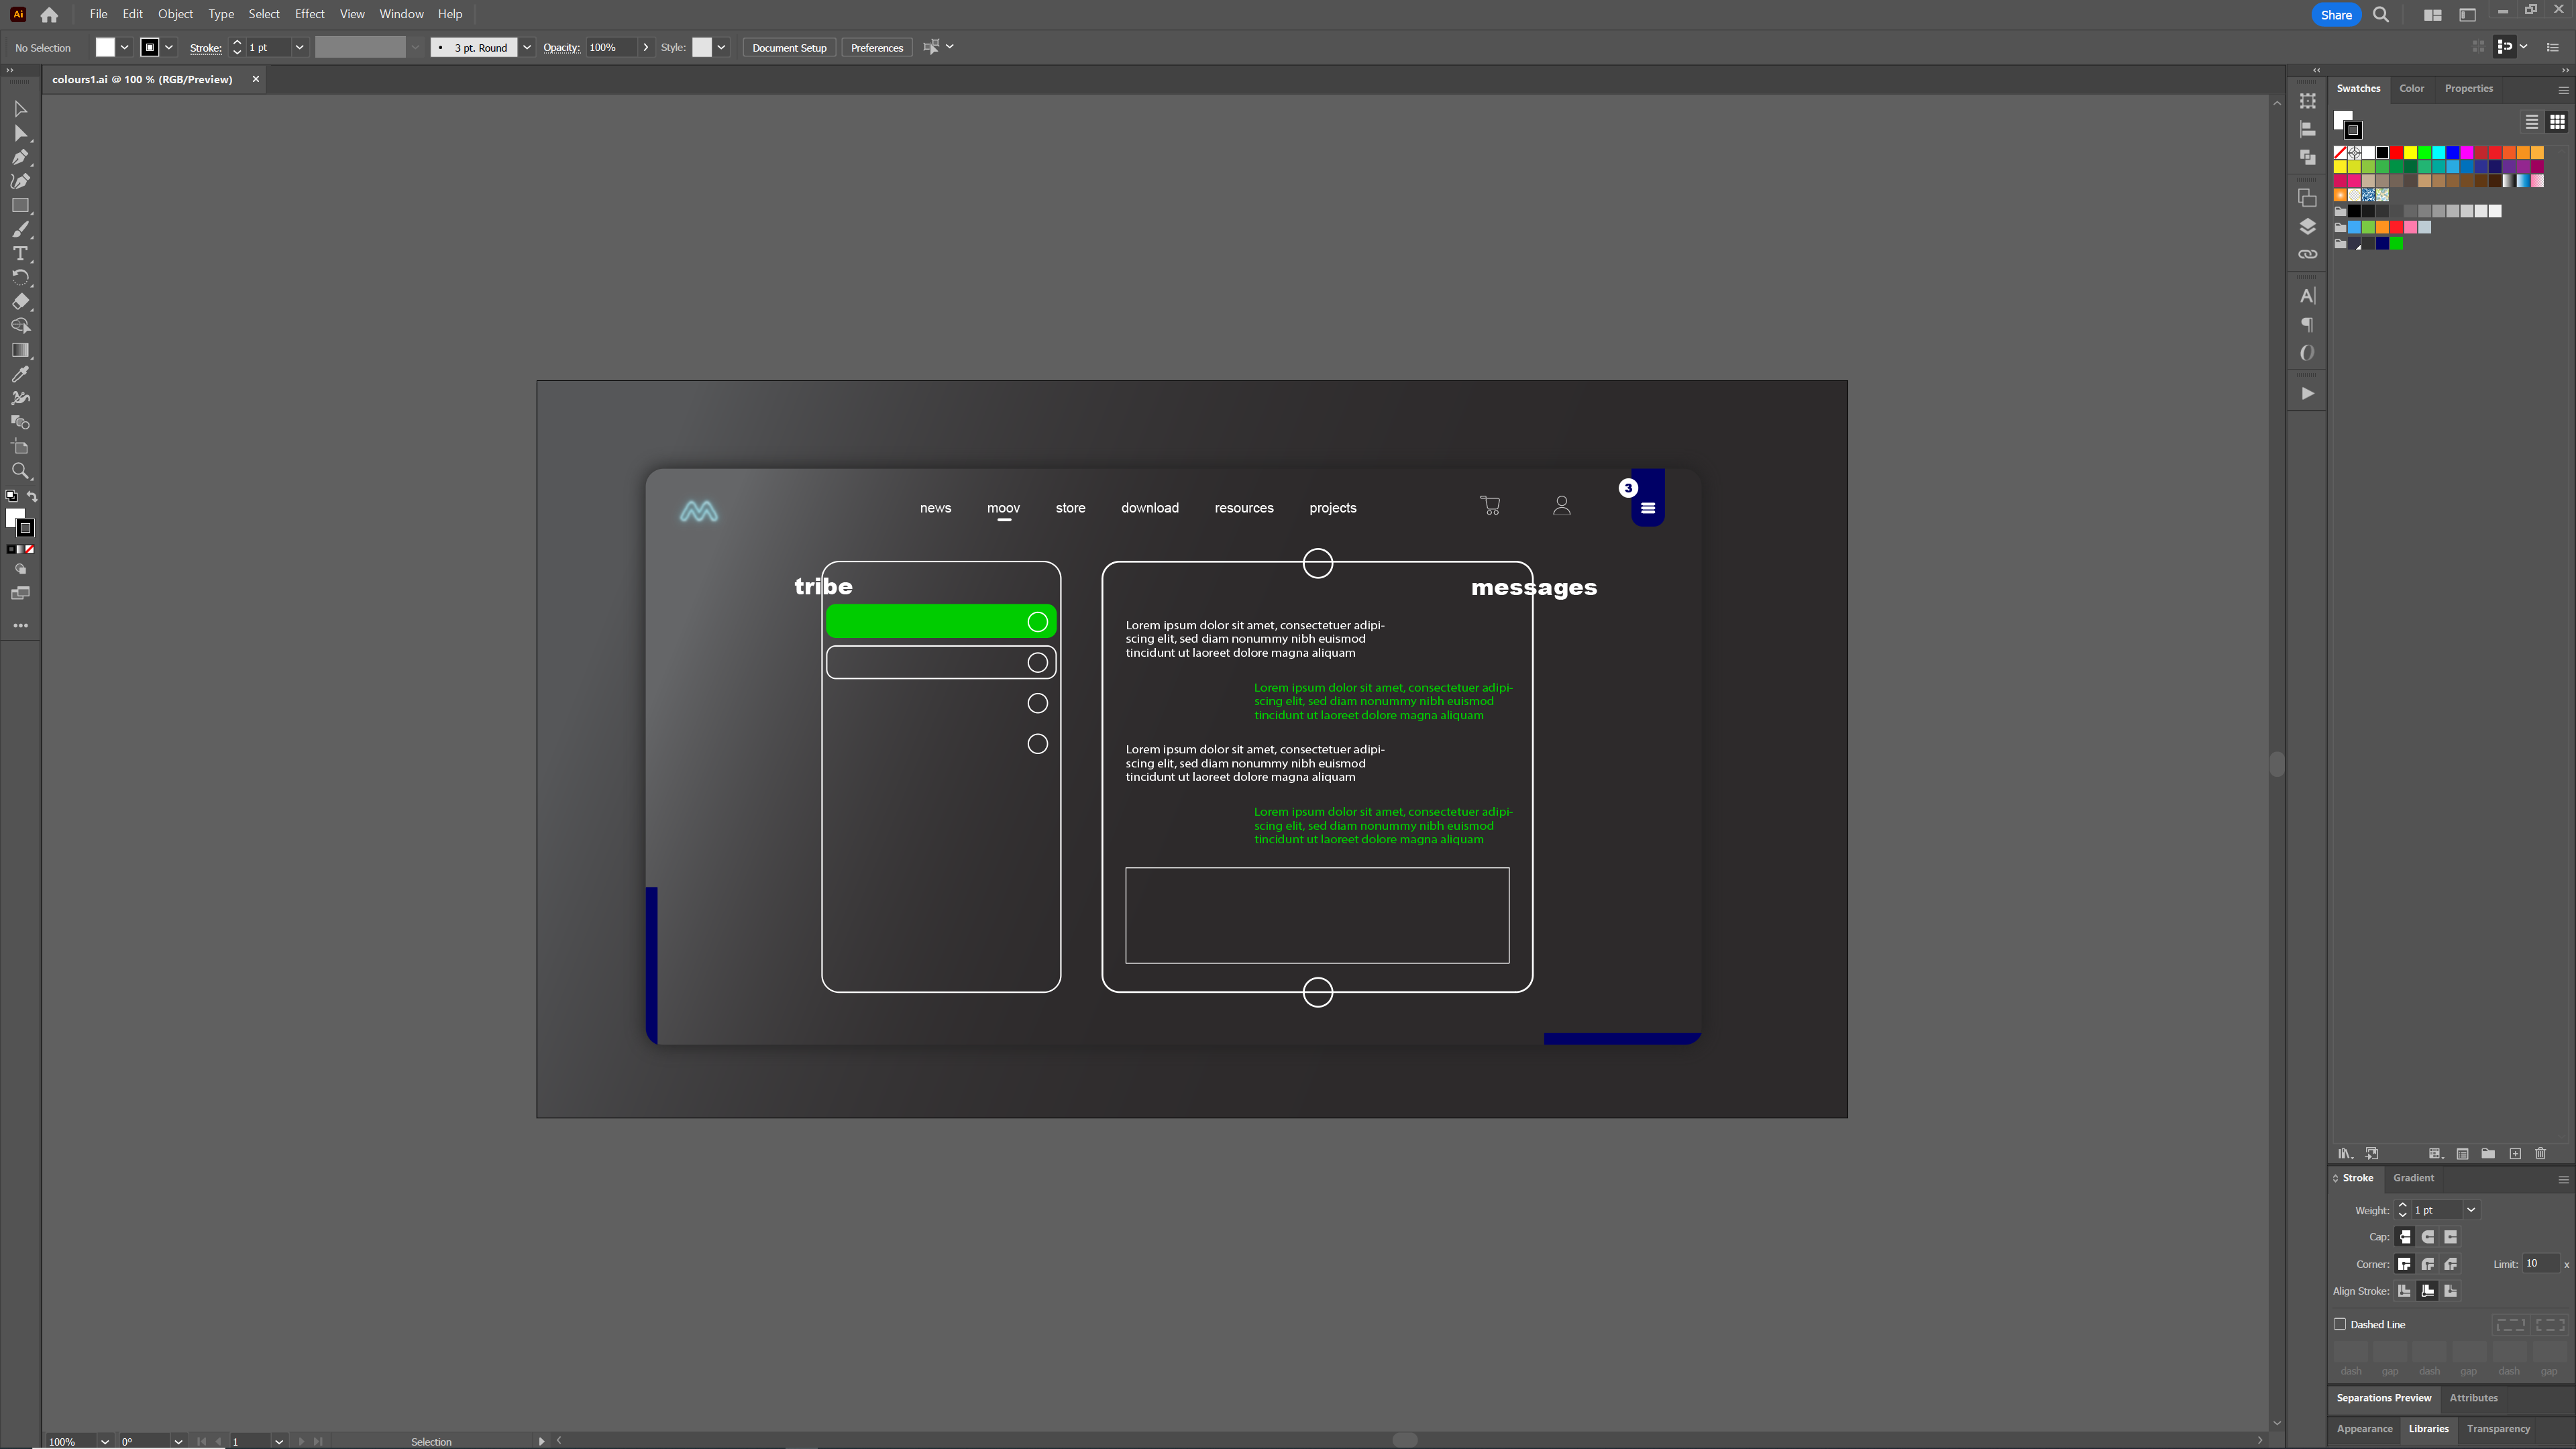Click the Libraries panel icon
The width and height of the screenshot is (2576, 1449).
pyautogui.click(x=2427, y=1428)
